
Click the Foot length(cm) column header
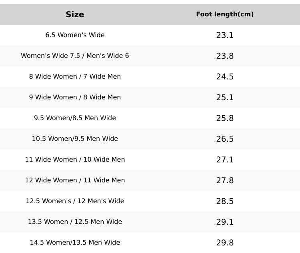[225, 14]
